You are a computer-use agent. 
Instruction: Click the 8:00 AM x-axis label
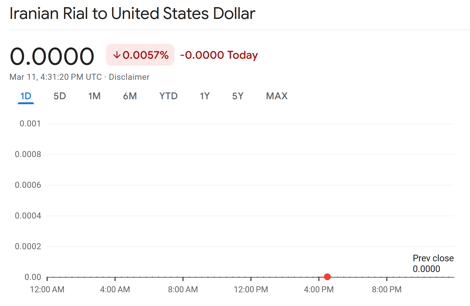[x=183, y=290]
